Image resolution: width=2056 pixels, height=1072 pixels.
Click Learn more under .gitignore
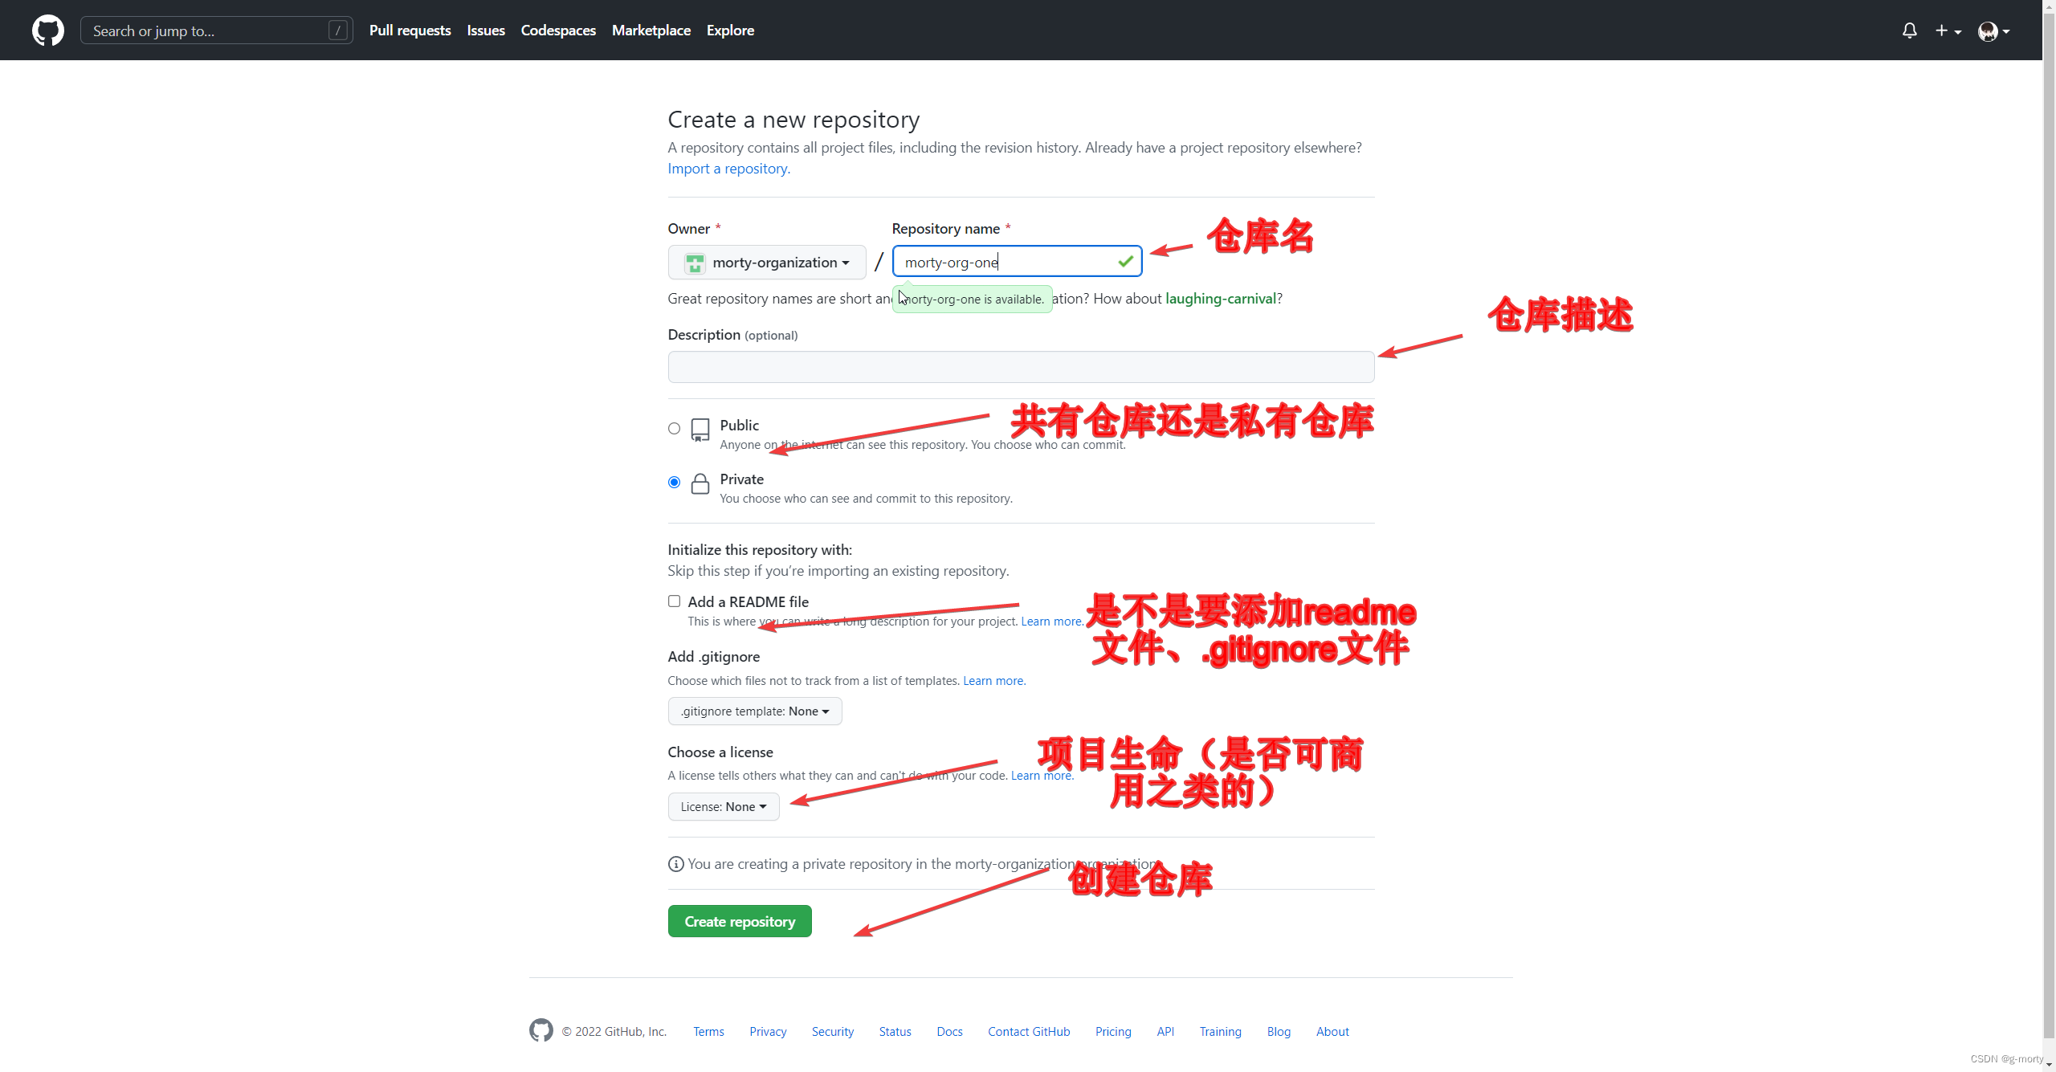[x=994, y=681]
